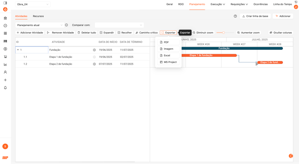
Task: Open the barcode icon in sidebar
Action: [5, 41]
